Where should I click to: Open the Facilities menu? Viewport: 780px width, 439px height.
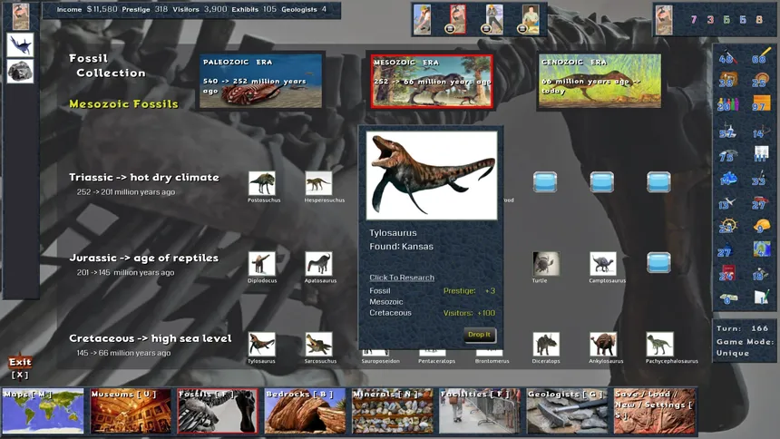tap(480, 411)
